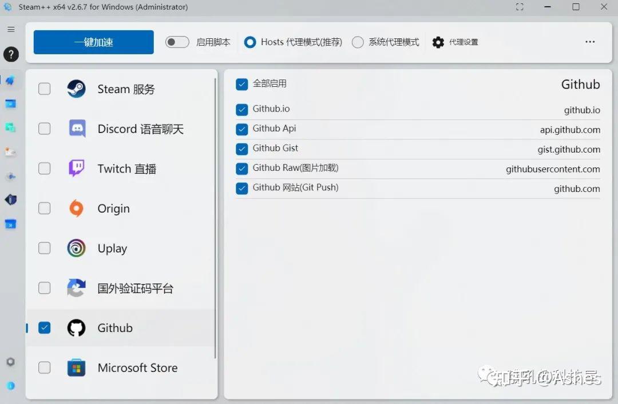Click the fullscreen icon in title bar

(520, 7)
